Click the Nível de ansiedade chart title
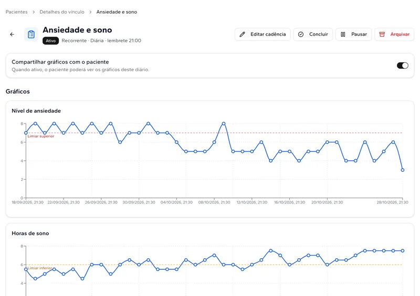Viewport: 420px width, 296px height. (x=36, y=111)
